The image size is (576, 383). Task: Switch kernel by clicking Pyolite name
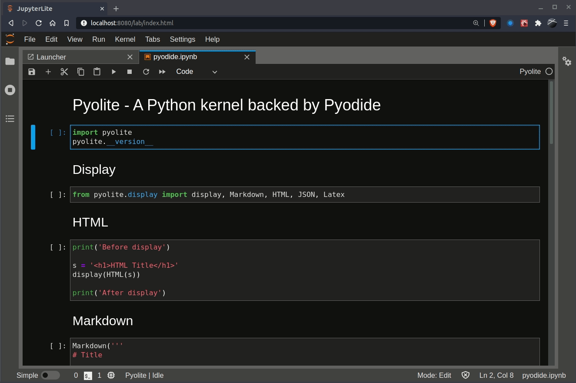pos(530,72)
